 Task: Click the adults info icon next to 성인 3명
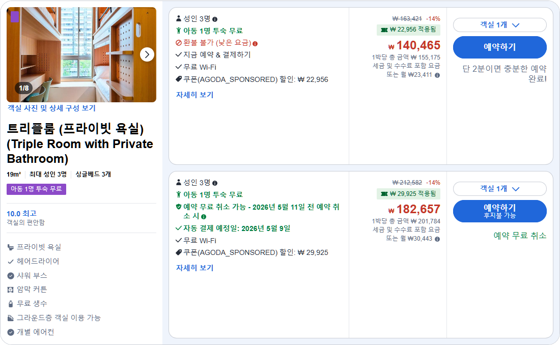click(215, 18)
